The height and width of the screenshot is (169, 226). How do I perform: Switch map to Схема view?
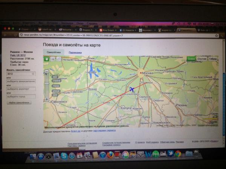191,59
